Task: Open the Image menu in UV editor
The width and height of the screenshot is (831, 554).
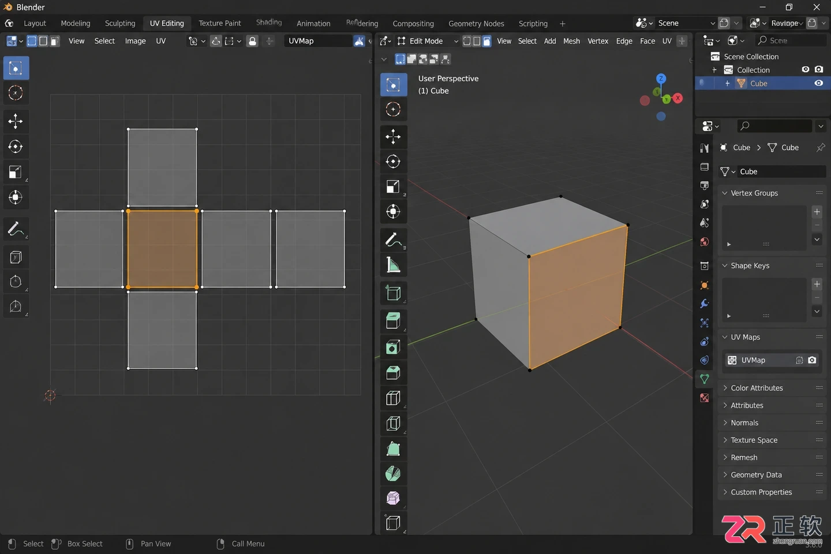Action: point(136,41)
